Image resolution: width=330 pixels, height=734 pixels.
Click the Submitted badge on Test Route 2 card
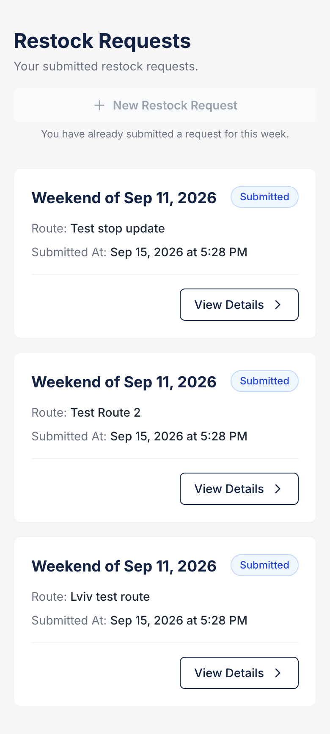click(x=264, y=381)
